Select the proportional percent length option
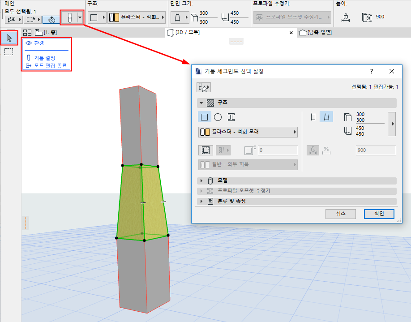Screen dimensions: 411x322 (326, 150)
